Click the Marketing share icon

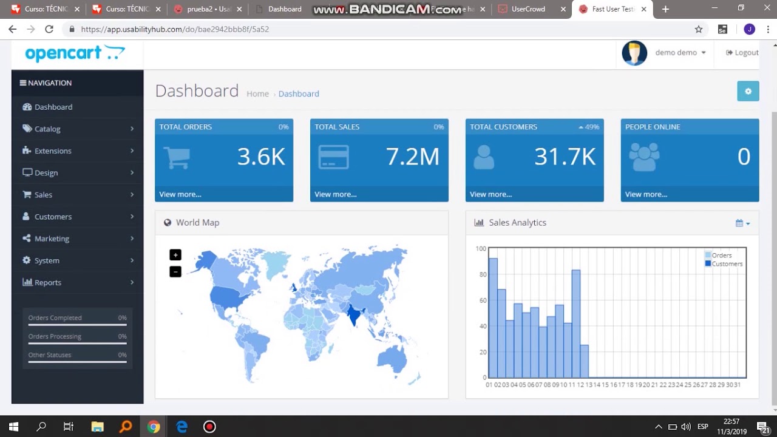[x=27, y=239]
